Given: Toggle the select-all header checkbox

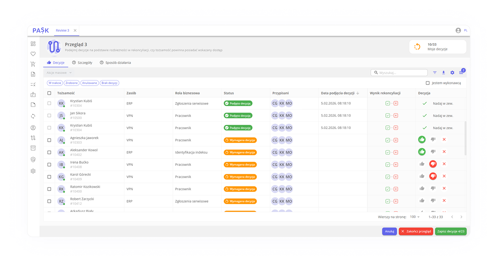Looking at the screenshot, I should 49,93.
